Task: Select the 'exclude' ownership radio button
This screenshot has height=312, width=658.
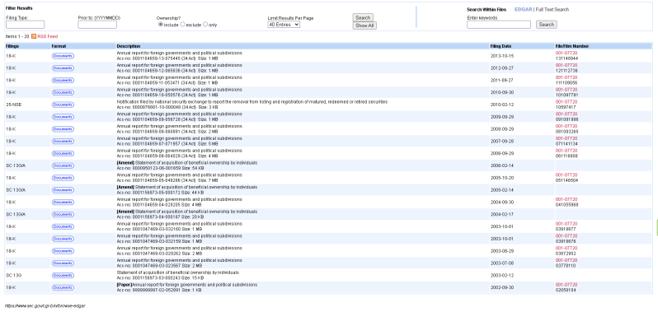Action: (x=182, y=25)
